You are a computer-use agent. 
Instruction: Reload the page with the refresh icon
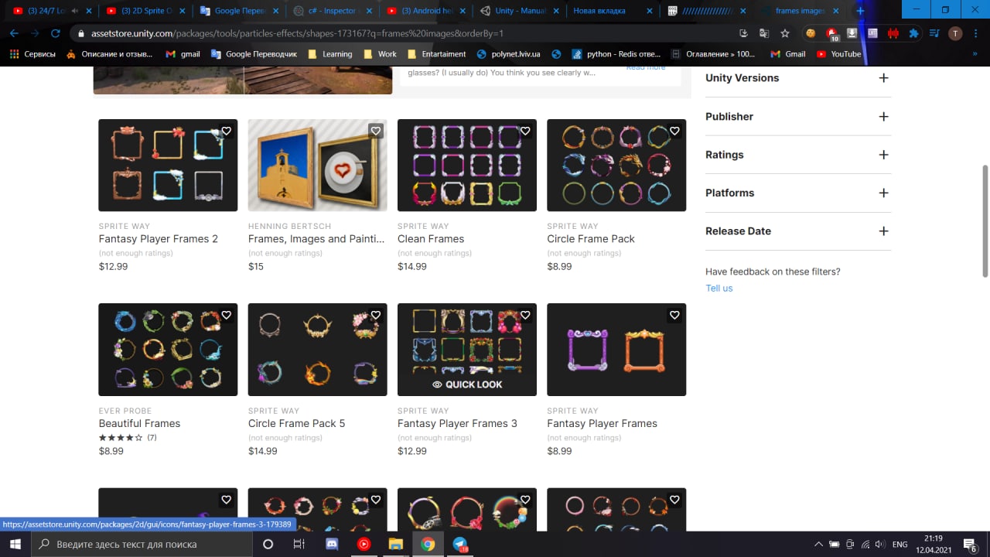click(x=56, y=33)
